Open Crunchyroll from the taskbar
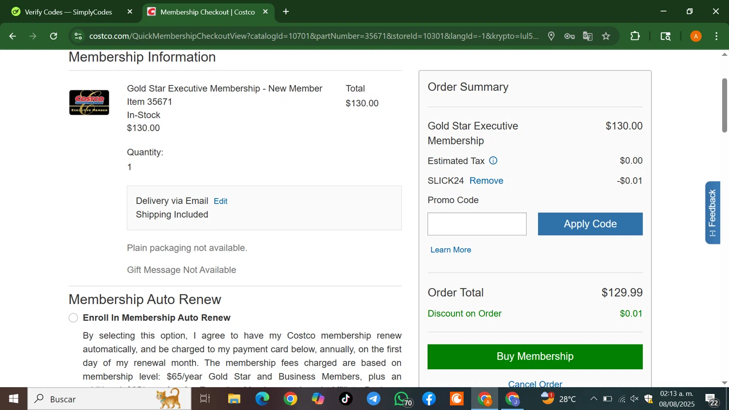 click(457, 399)
